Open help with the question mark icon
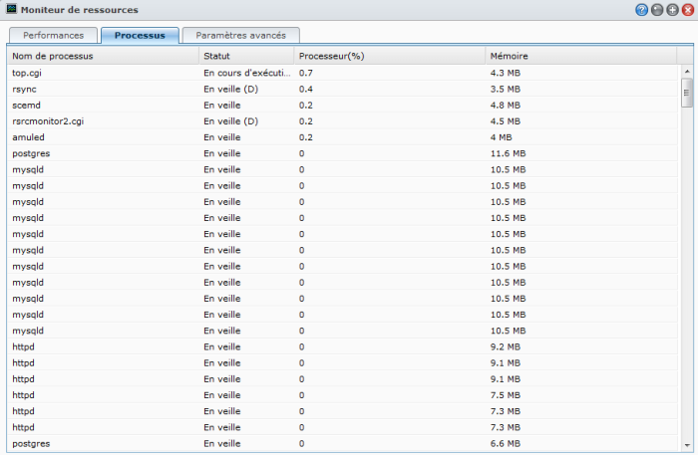 641,9
